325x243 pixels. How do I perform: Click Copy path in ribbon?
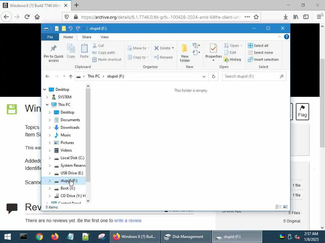pos(103,53)
